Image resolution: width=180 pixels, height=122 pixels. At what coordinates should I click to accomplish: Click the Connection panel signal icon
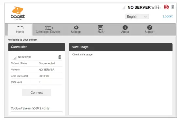[x=15, y=58]
